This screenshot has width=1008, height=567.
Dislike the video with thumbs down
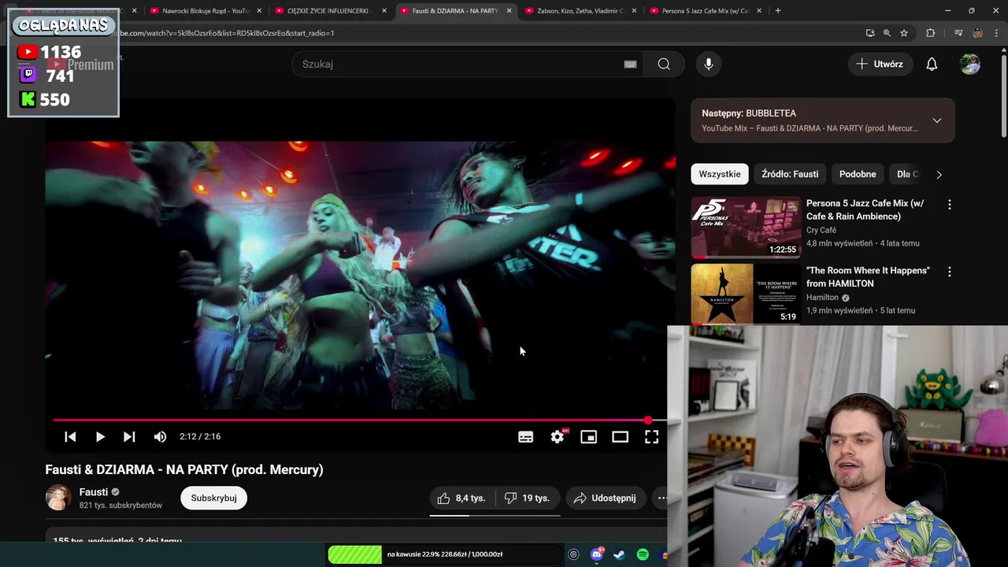pyautogui.click(x=527, y=498)
